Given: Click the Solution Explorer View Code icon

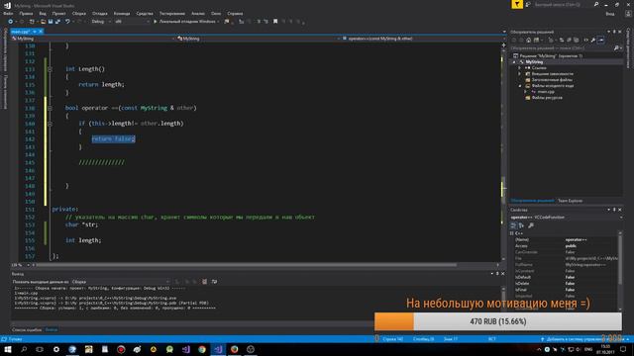Looking at the screenshot, I should coord(585,40).
